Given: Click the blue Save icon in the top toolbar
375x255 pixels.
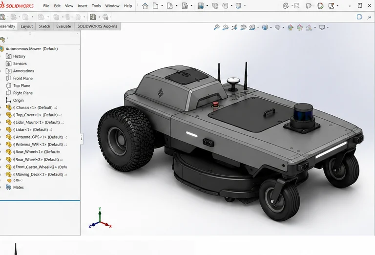Looking at the screenshot, I should [201, 6].
